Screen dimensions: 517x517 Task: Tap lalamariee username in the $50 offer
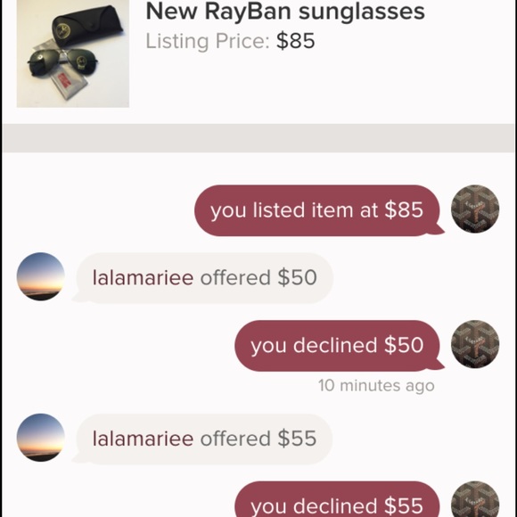(x=143, y=277)
